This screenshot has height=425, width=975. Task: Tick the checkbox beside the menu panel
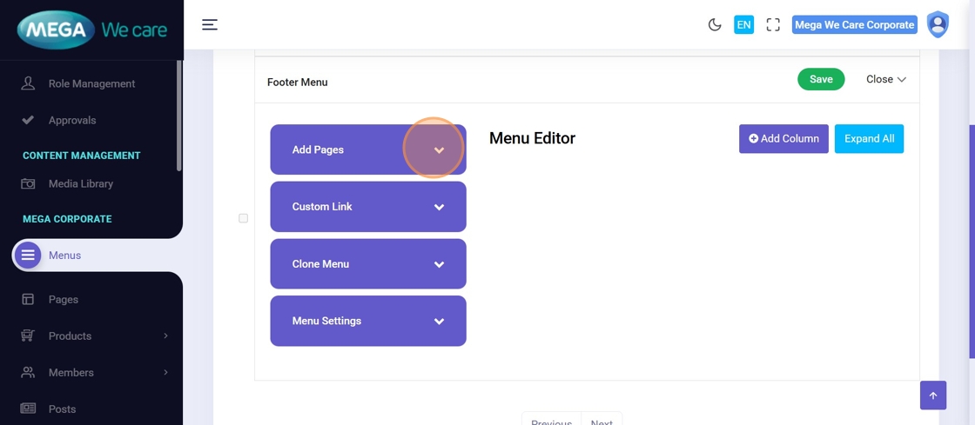coord(244,218)
